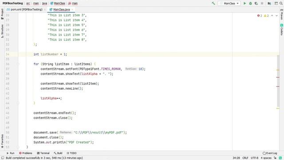Click "This is List item 8" string
Viewport: 284px width, 160px height.
click(x=66, y=40)
